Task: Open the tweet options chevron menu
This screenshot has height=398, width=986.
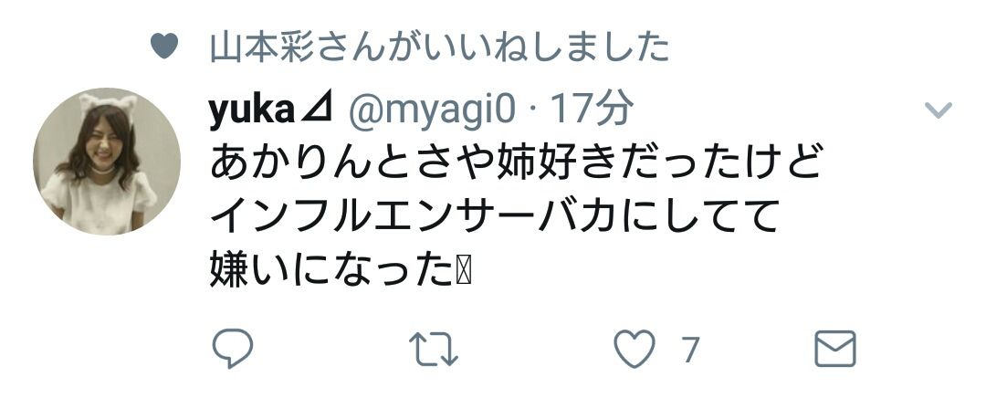Action: point(939,110)
